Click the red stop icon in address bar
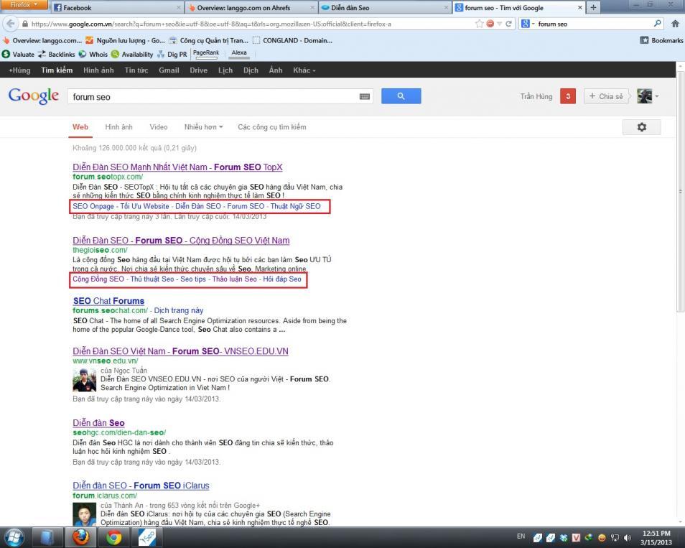 coord(490,24)
